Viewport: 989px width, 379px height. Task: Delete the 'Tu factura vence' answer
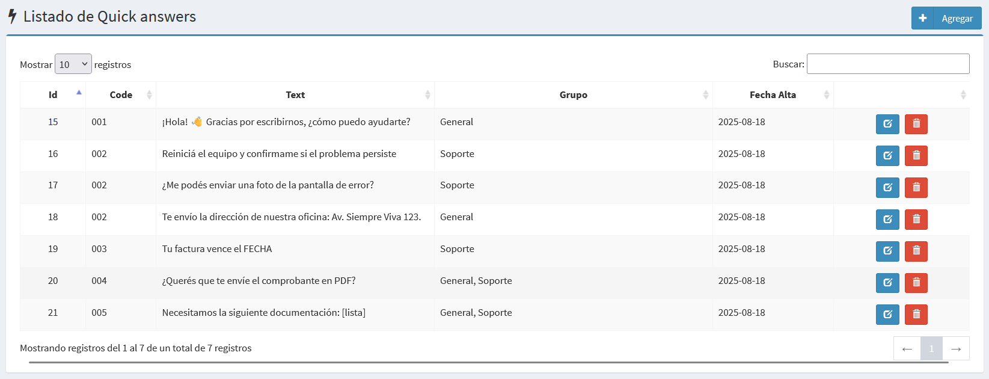tap(916, 251)
